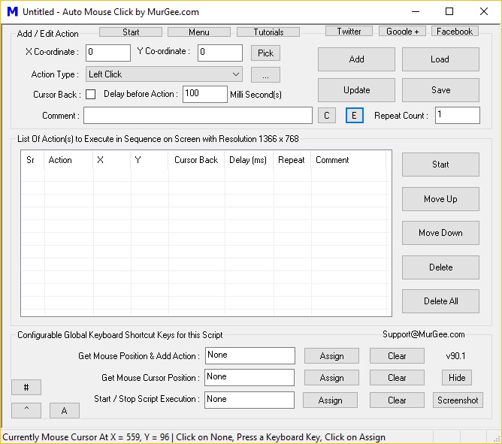Click the X column header
Viewport: 502px width, 444px height.
click(x=112, y=160)
